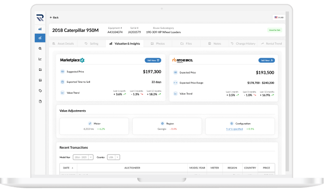Open the Model Year dropdown
The width and height of the screenshot is (326, 192).
click(83, 157)
